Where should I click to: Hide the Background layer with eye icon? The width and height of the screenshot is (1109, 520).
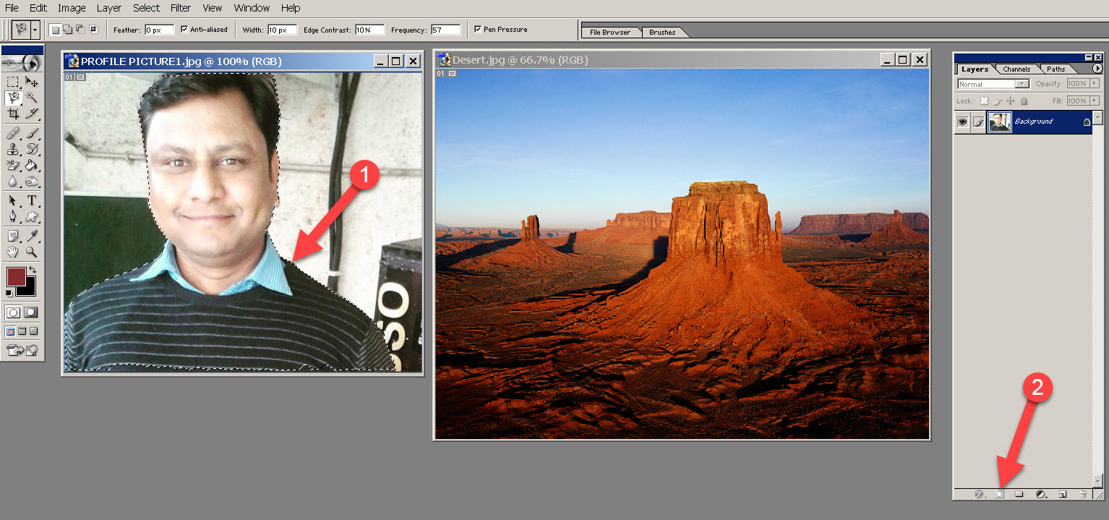coord(962,122)
